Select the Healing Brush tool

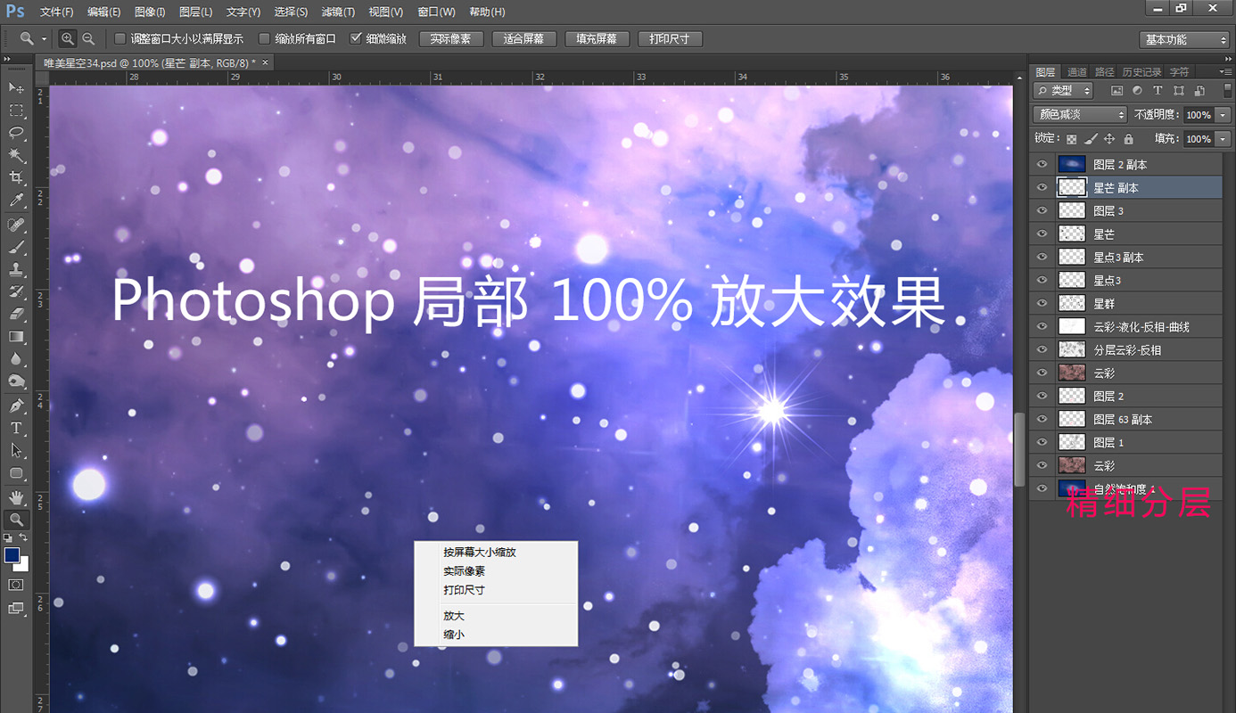click(16, 225)
